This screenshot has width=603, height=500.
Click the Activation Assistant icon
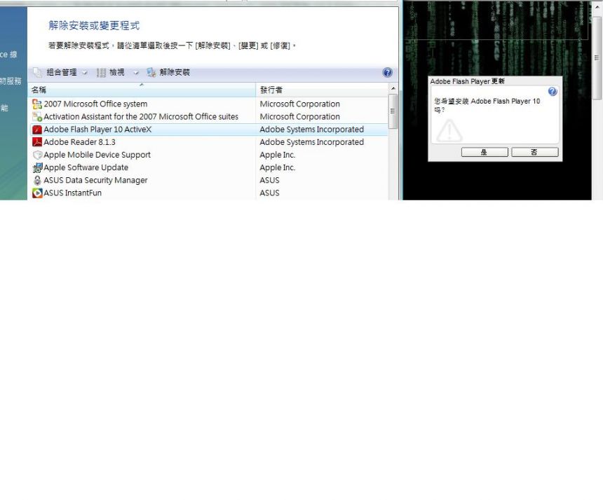[x=37, y=116]
